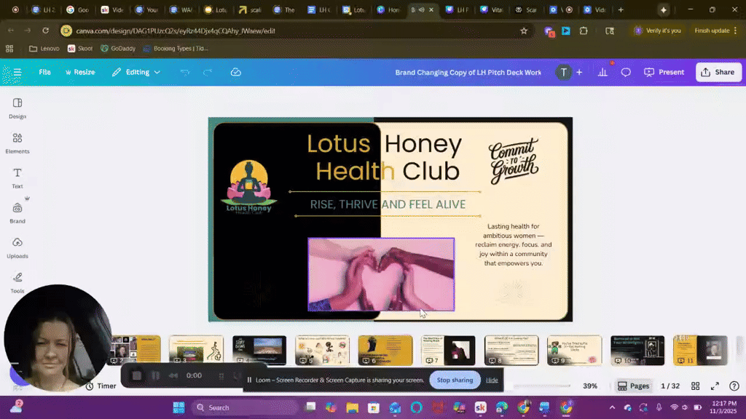Start the Present mode
This screenshot has width=746, height=419.
coord(664,72)
